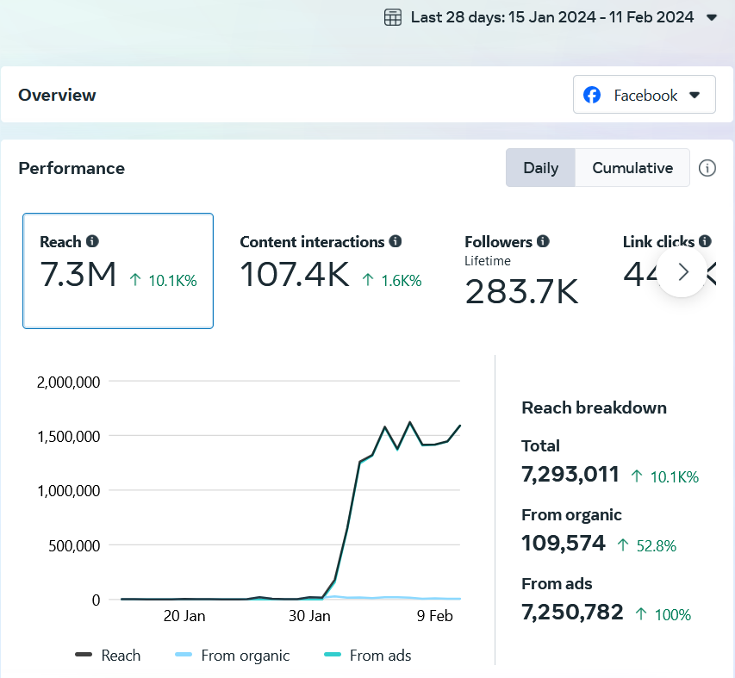Select the Content interactions metric card
This screenshot has height=678, width=735.
pyautogui.click(x=330, y=271)
